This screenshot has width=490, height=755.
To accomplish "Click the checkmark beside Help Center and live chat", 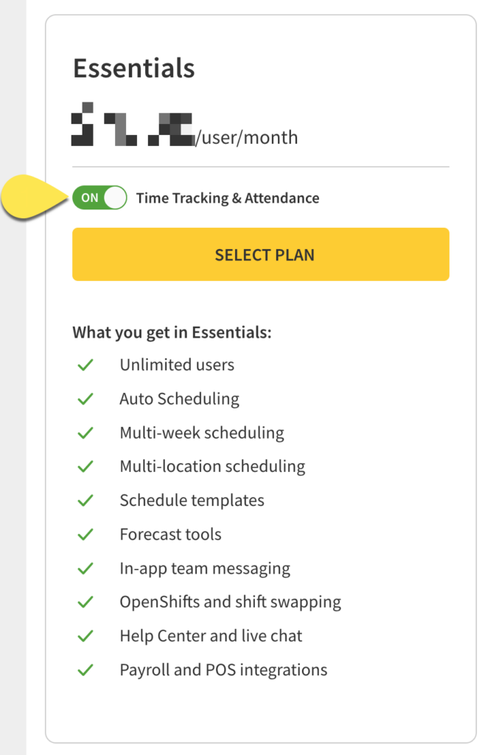I will coord(85,636).
